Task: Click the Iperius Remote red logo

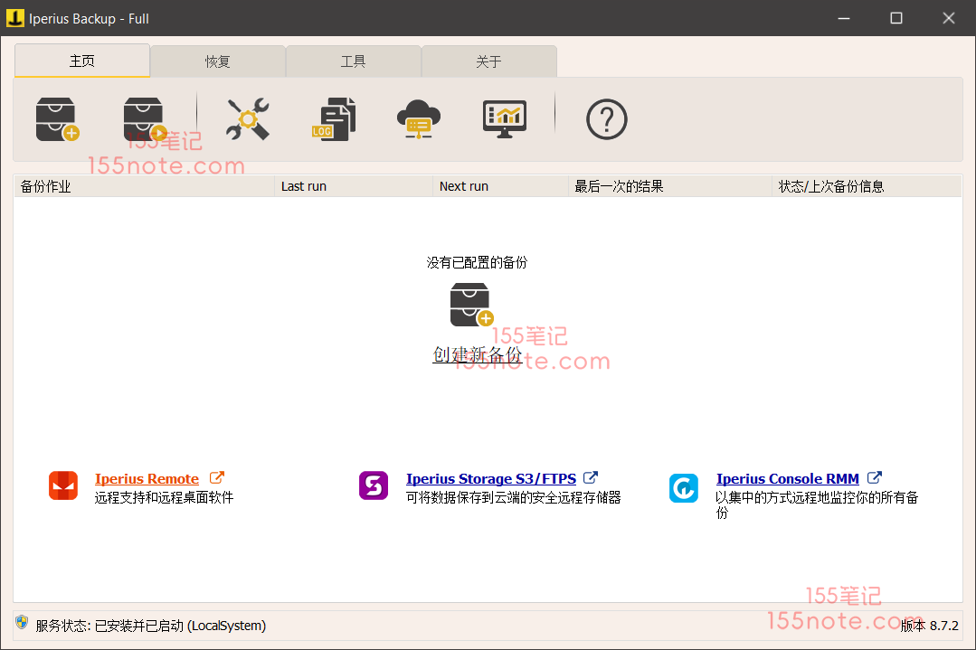Action: pyautogui.click(x=63, y=486)
